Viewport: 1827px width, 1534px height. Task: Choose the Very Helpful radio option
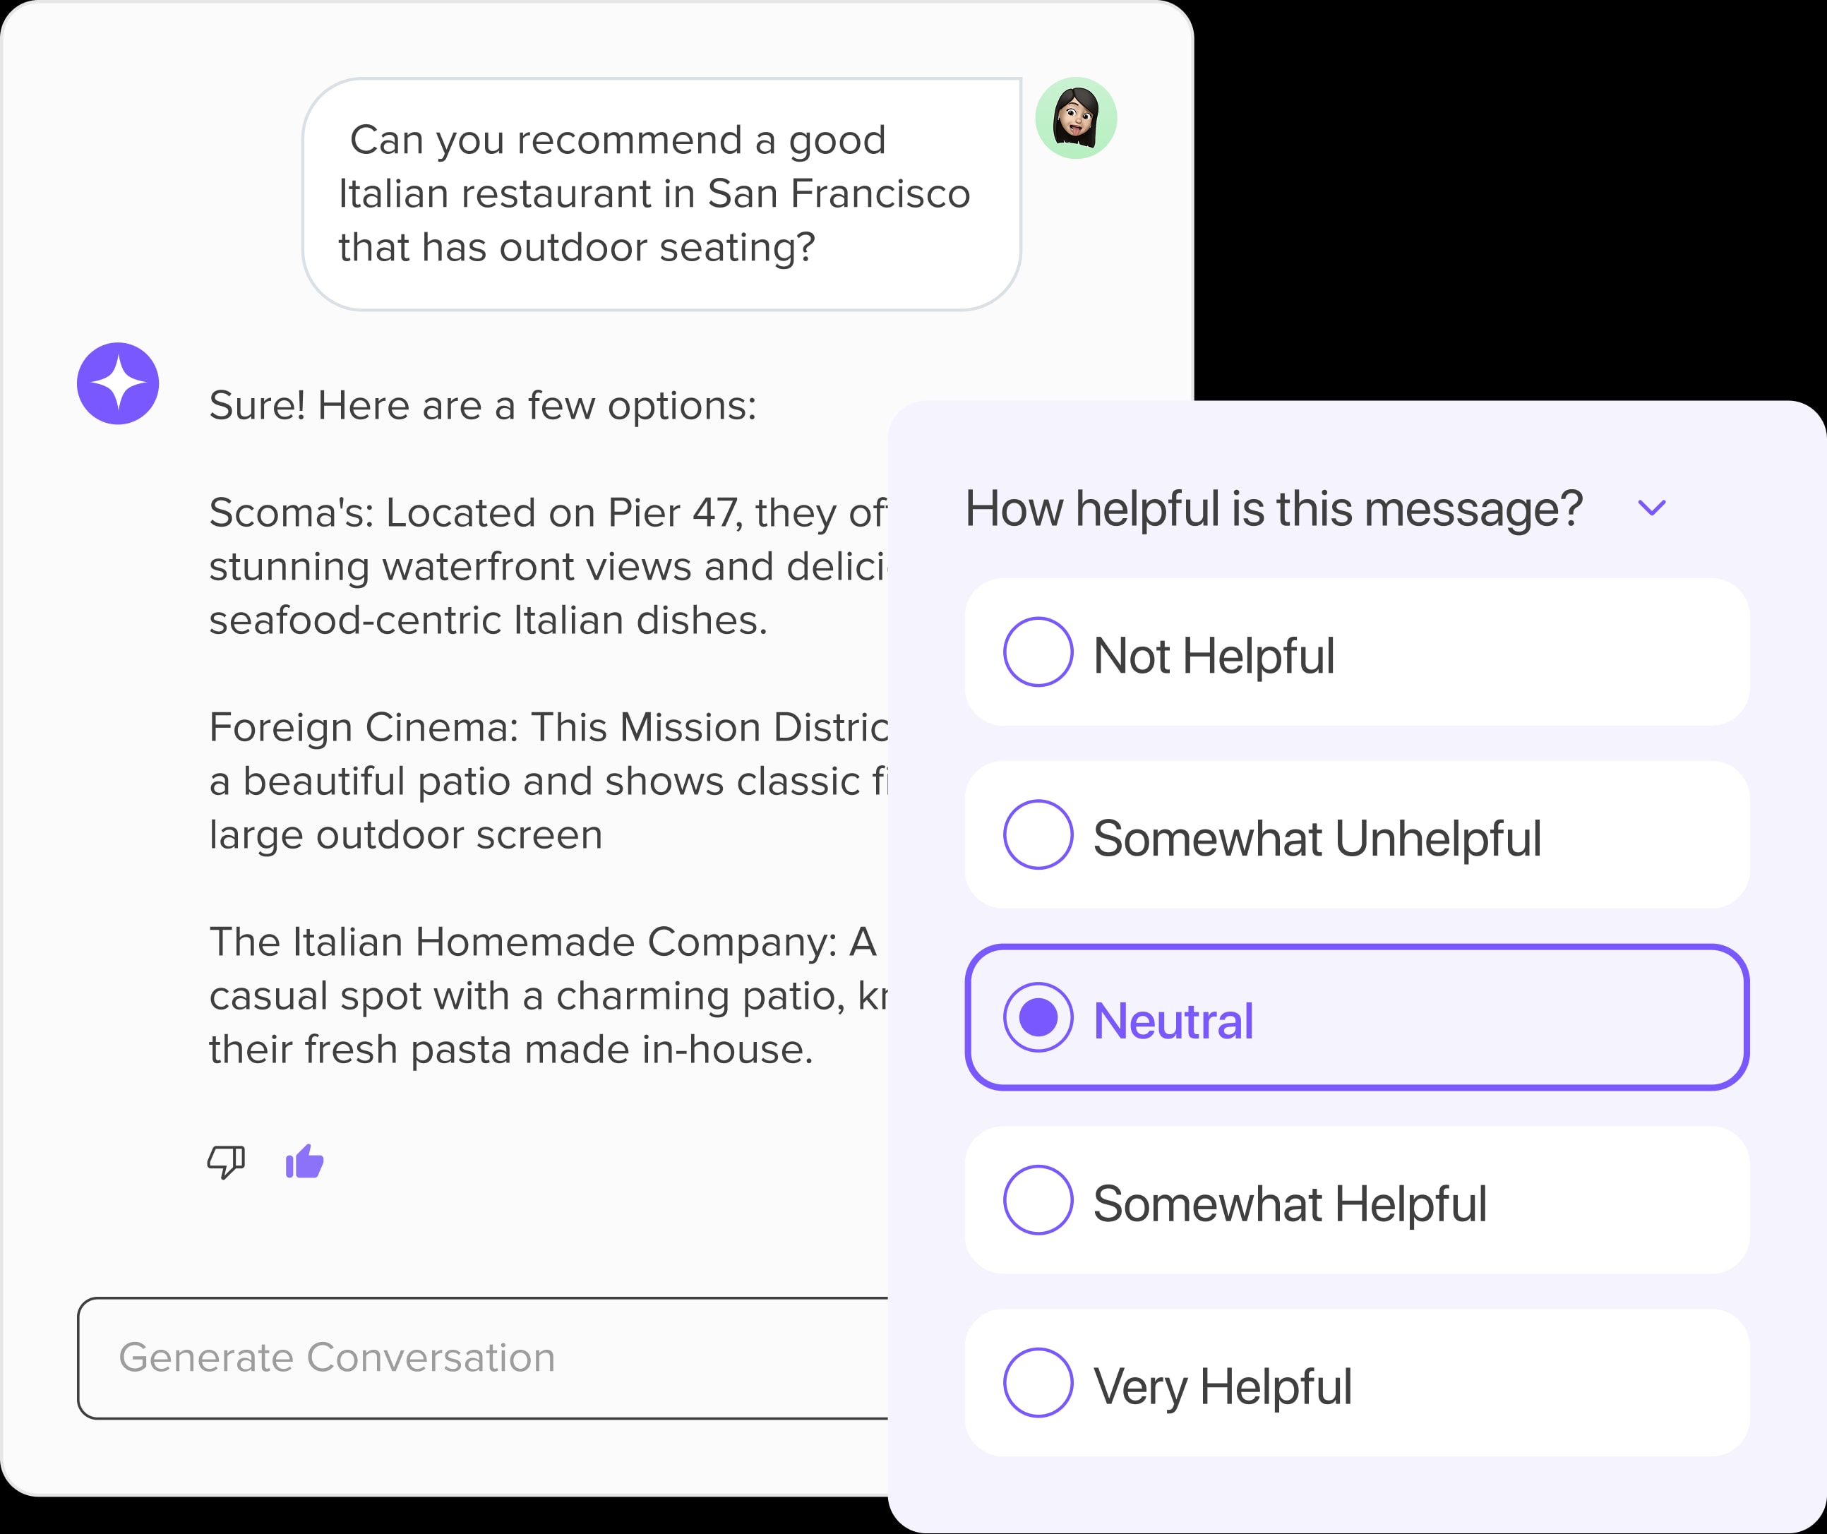pyautogui.click(x=1038, y=1383)
